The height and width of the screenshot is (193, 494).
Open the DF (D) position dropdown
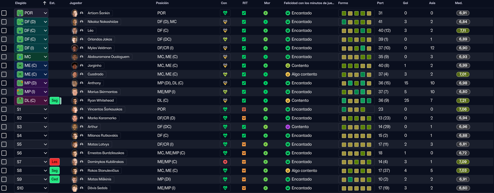pyautogui.click(x=31, y=22)
